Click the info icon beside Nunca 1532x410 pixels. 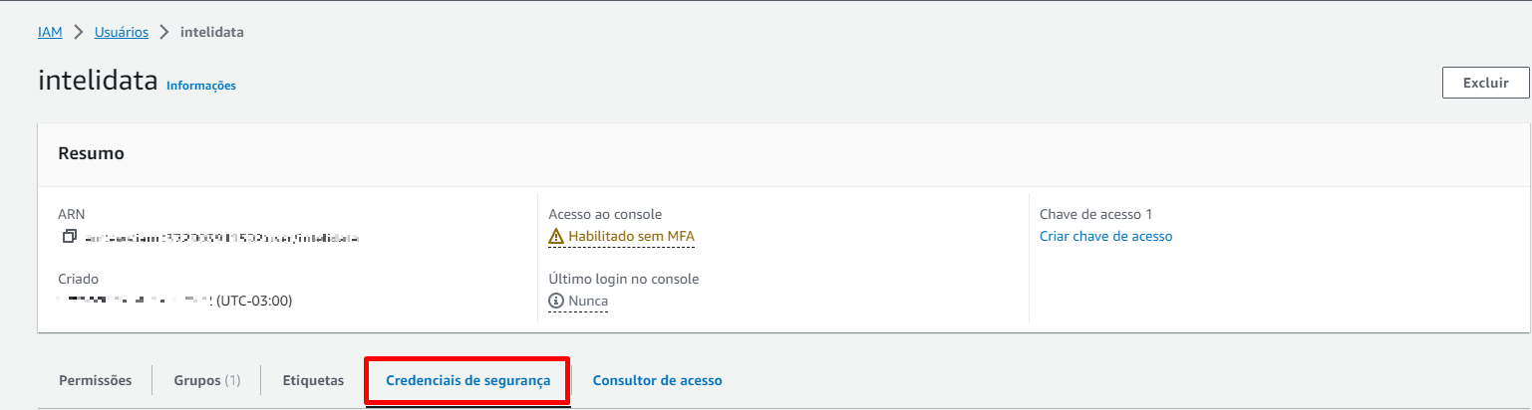point(556,301)
